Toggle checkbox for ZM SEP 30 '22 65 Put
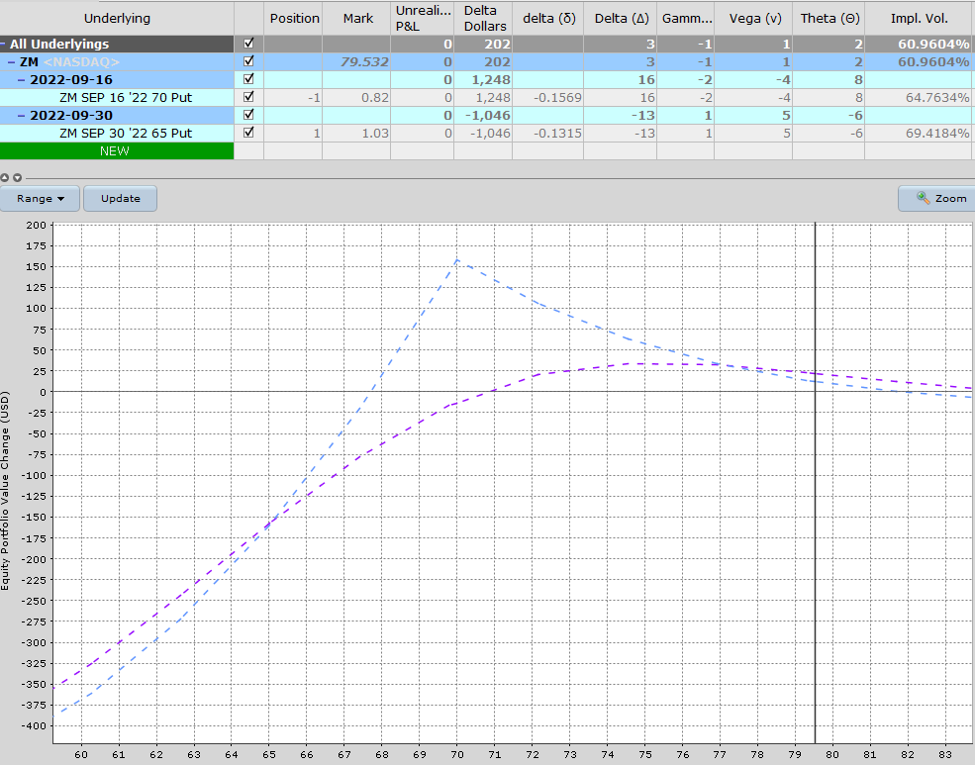975x765 pixels. (x=248, y=133)
